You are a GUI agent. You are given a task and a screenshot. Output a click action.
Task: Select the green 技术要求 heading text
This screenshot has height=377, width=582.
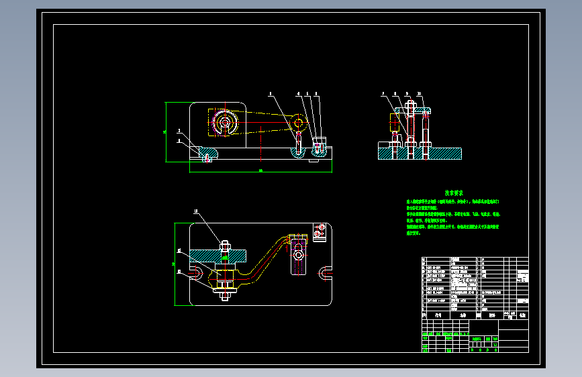click(454, 193)
